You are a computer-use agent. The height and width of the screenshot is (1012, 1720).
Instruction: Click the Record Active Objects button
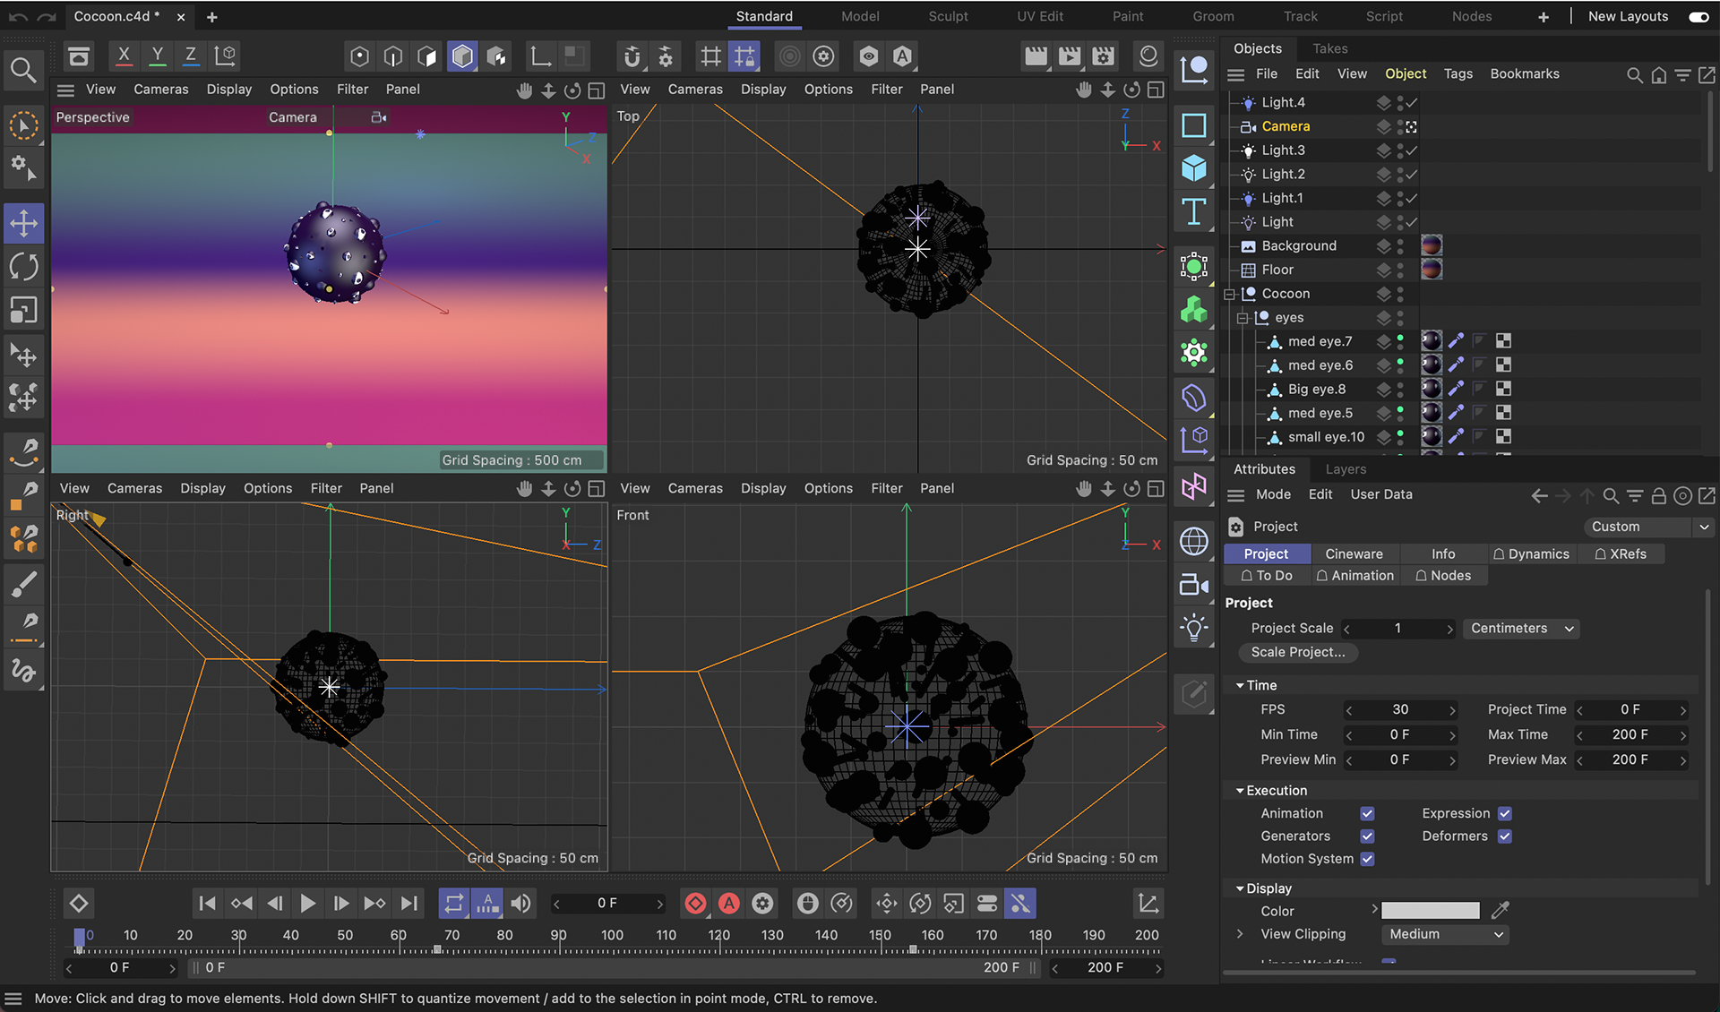695,904
